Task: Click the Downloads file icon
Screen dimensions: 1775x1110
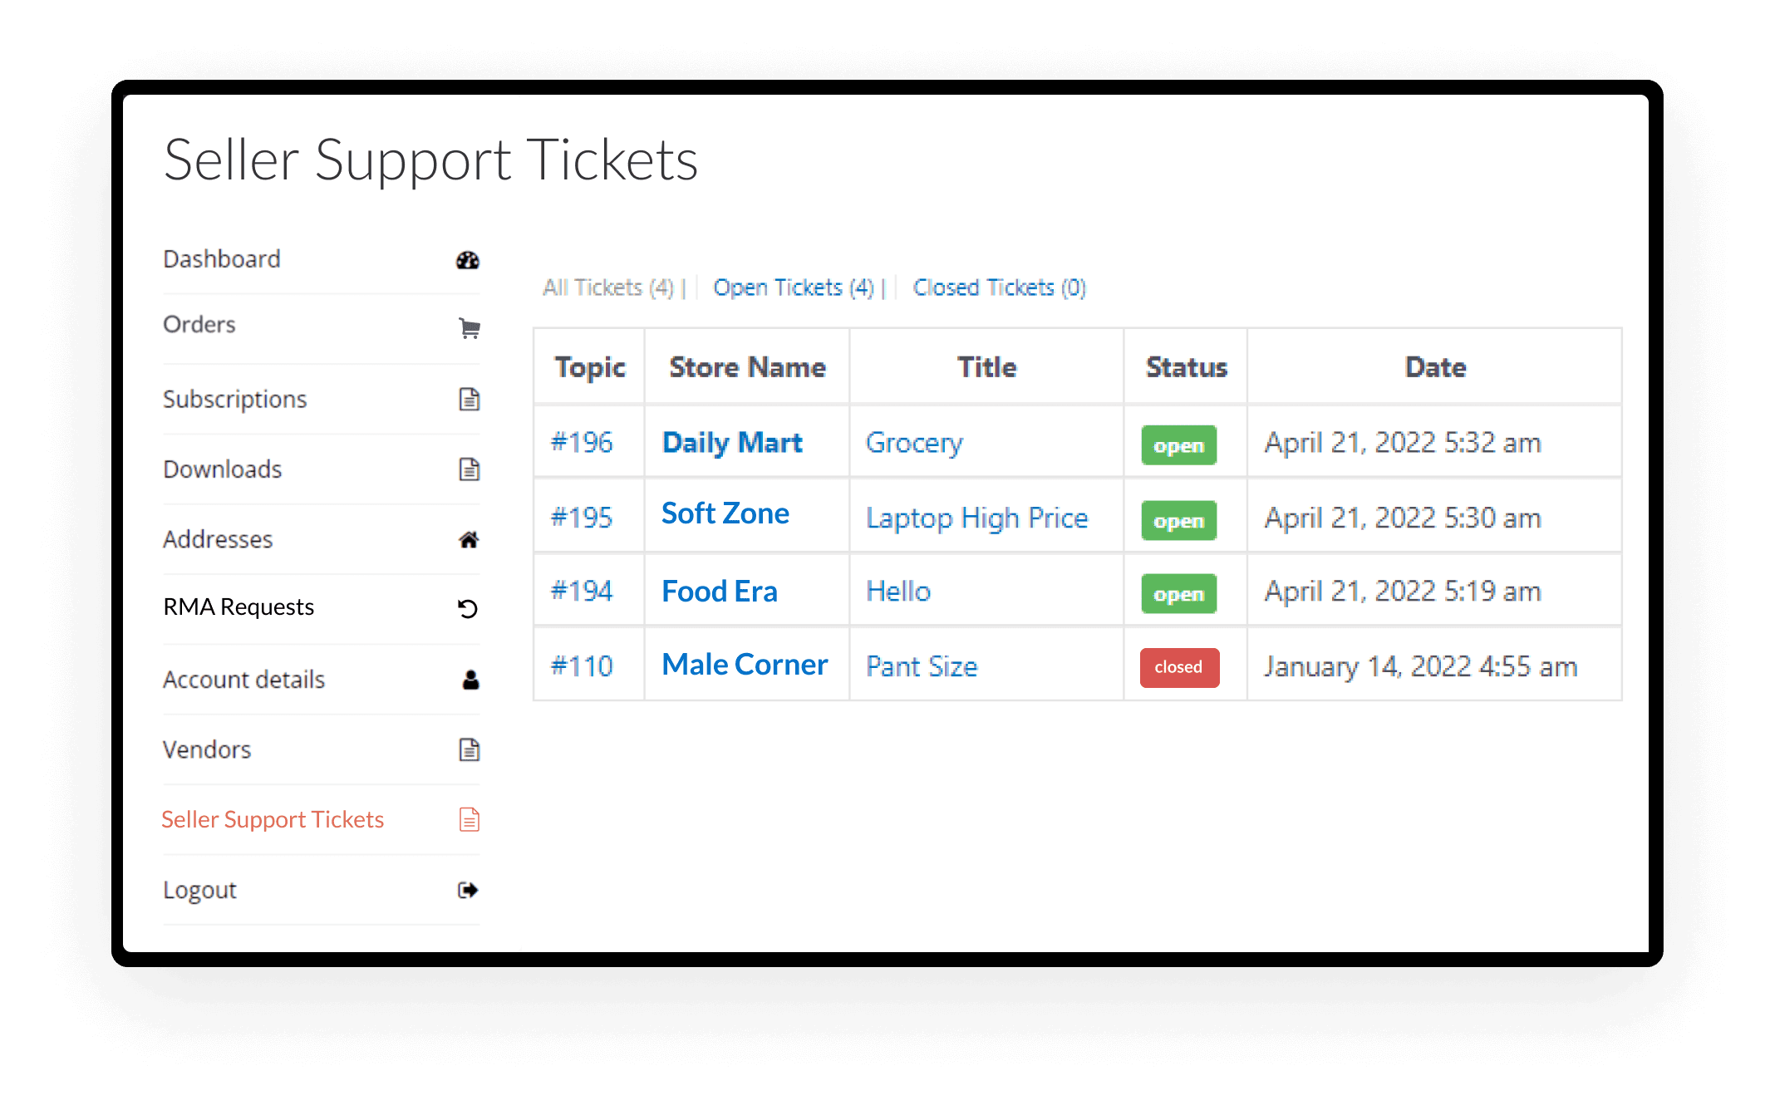Action: pos(470,469)
